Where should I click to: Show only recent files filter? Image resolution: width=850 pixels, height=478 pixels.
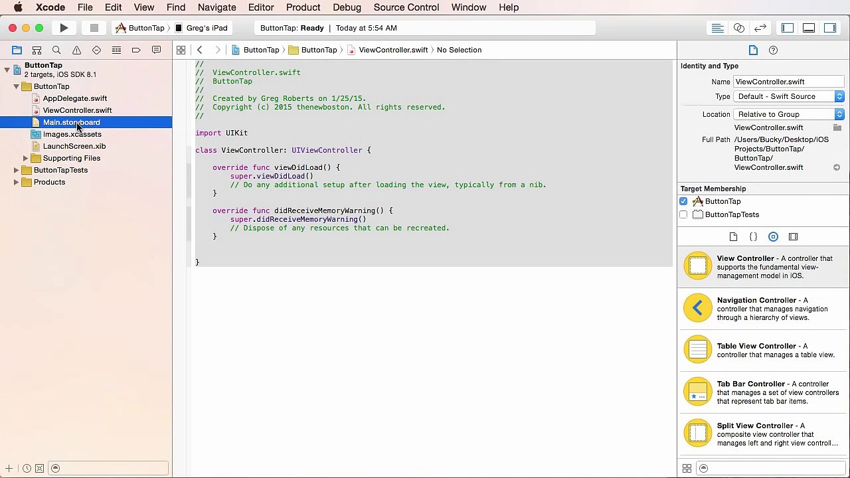point(27,468)
